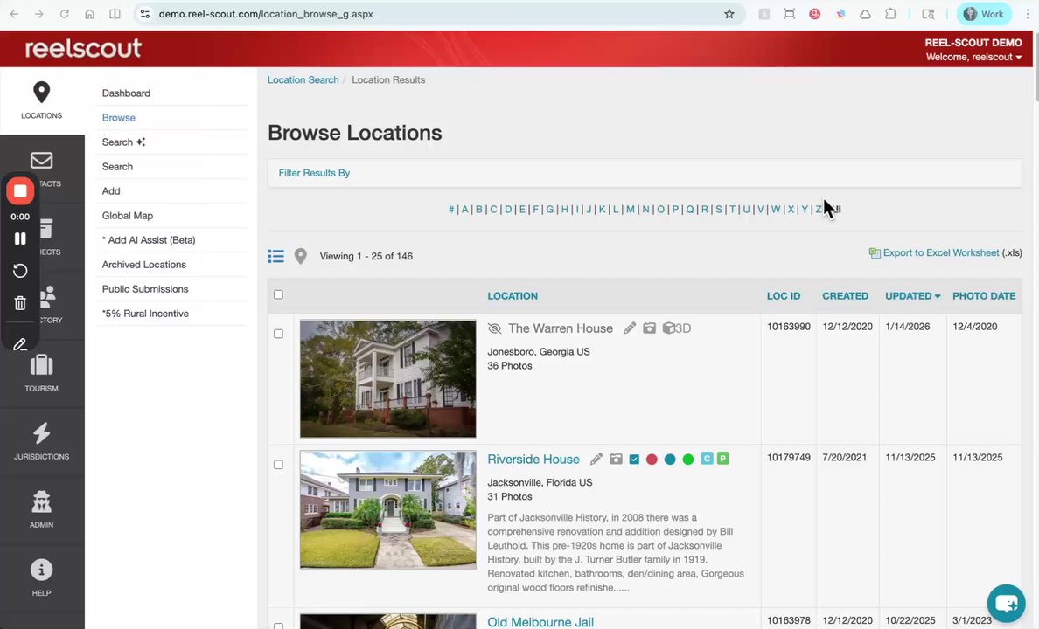
Task: Open photo folder icon for The Warren House
Action: 649,328
